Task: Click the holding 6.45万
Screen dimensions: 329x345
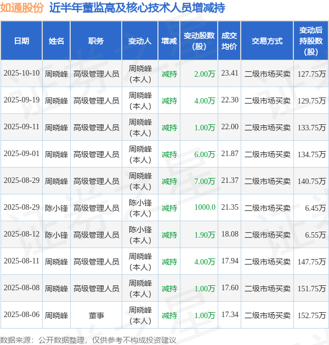Action: click(315, 208)
